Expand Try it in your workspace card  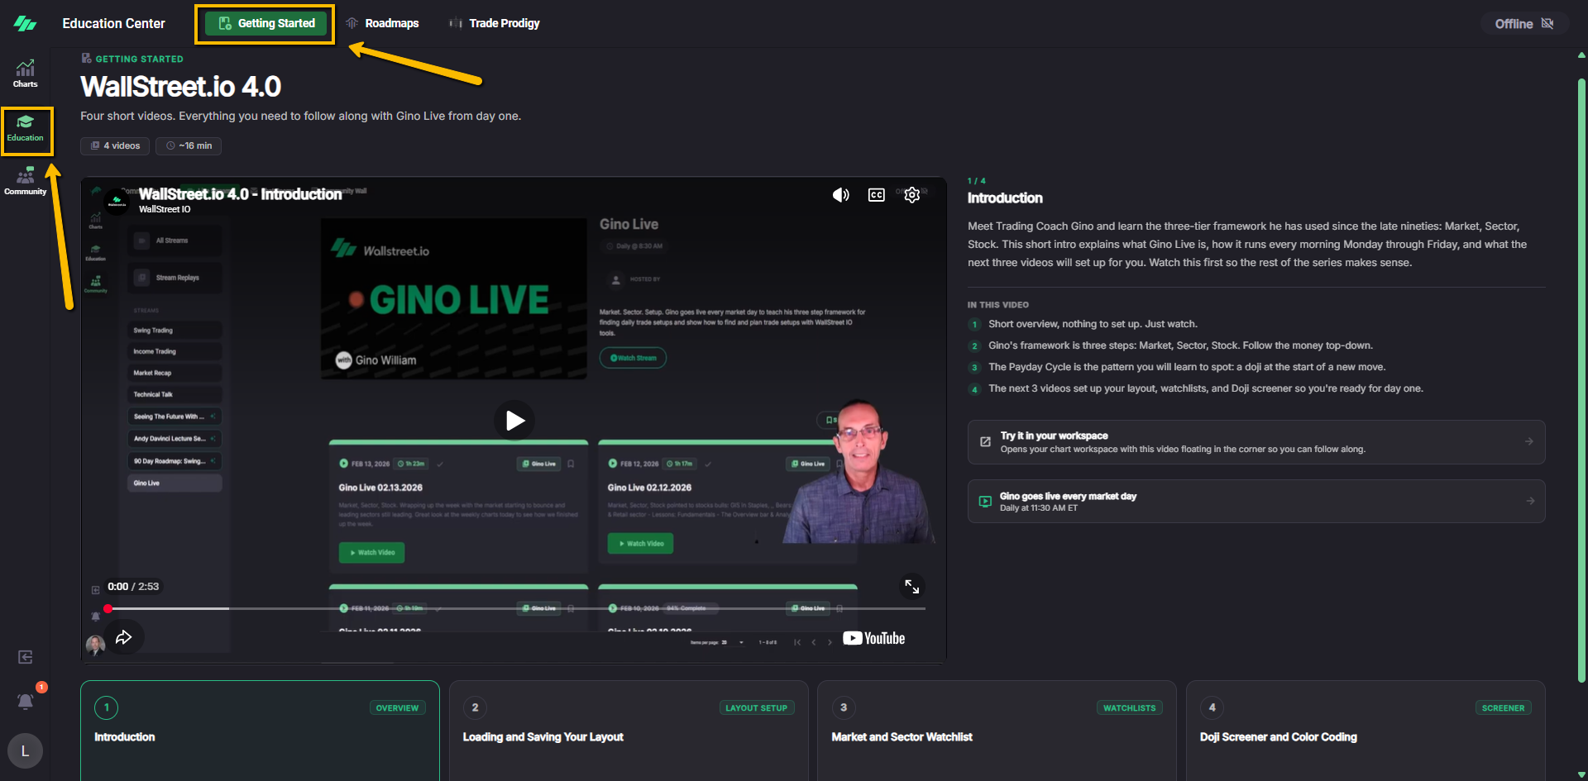click(1256, 442)
